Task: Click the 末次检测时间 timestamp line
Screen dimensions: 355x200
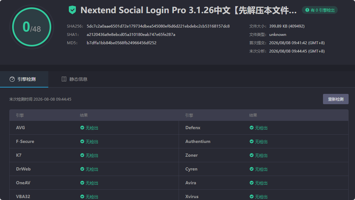Action: pyautogui.click(x=40, y=99)
